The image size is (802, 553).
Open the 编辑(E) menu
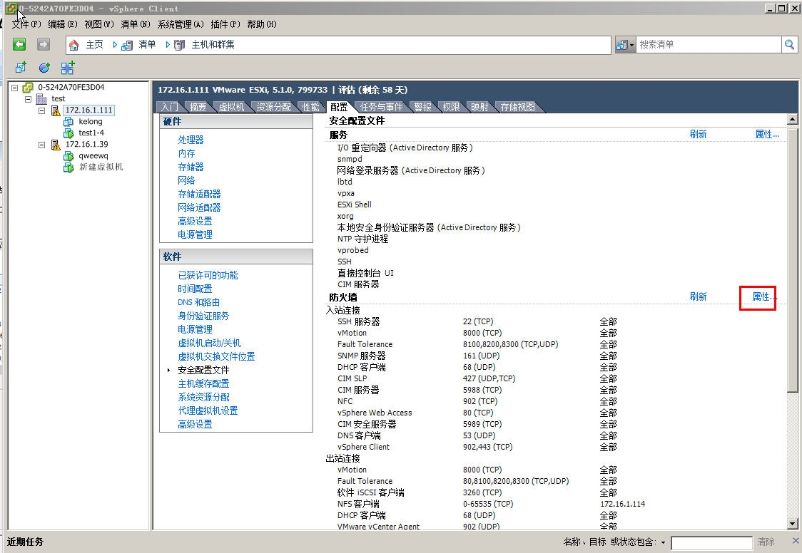(x=62, y=24)
